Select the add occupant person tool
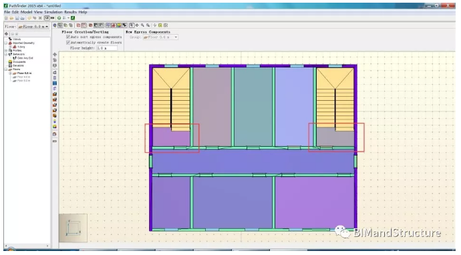461x255 pixels. tap(55, 121)
